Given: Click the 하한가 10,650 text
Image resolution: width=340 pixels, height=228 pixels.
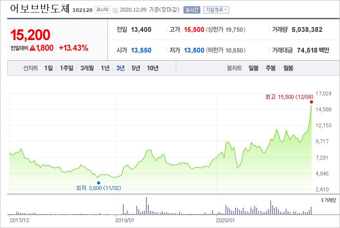Looking at the screenshot, I should click(226, 50).
